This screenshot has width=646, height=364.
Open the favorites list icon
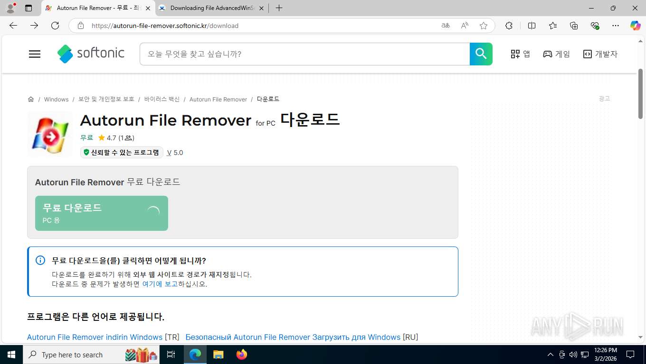point(553,26)
